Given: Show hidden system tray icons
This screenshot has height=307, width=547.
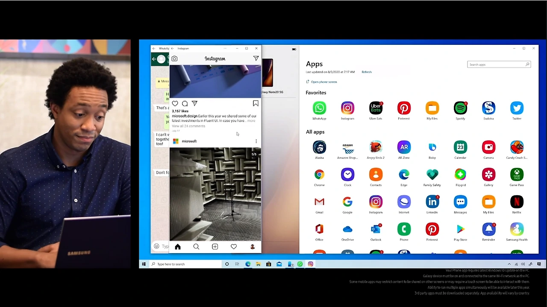Looking at the screenshot, I should (x=509, y=264).
